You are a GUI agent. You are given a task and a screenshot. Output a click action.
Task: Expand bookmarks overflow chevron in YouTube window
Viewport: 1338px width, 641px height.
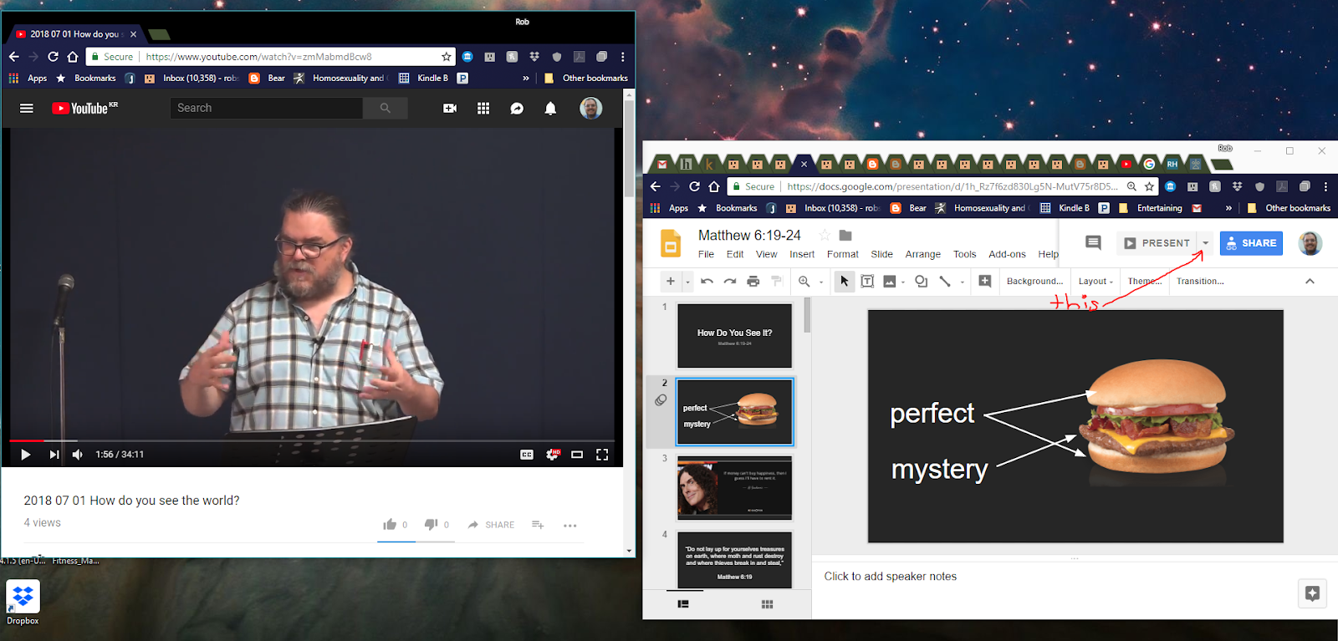coord(526,78)
